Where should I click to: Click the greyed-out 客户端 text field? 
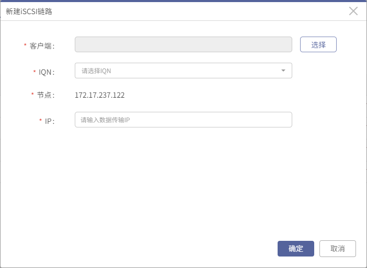point(183,44)
